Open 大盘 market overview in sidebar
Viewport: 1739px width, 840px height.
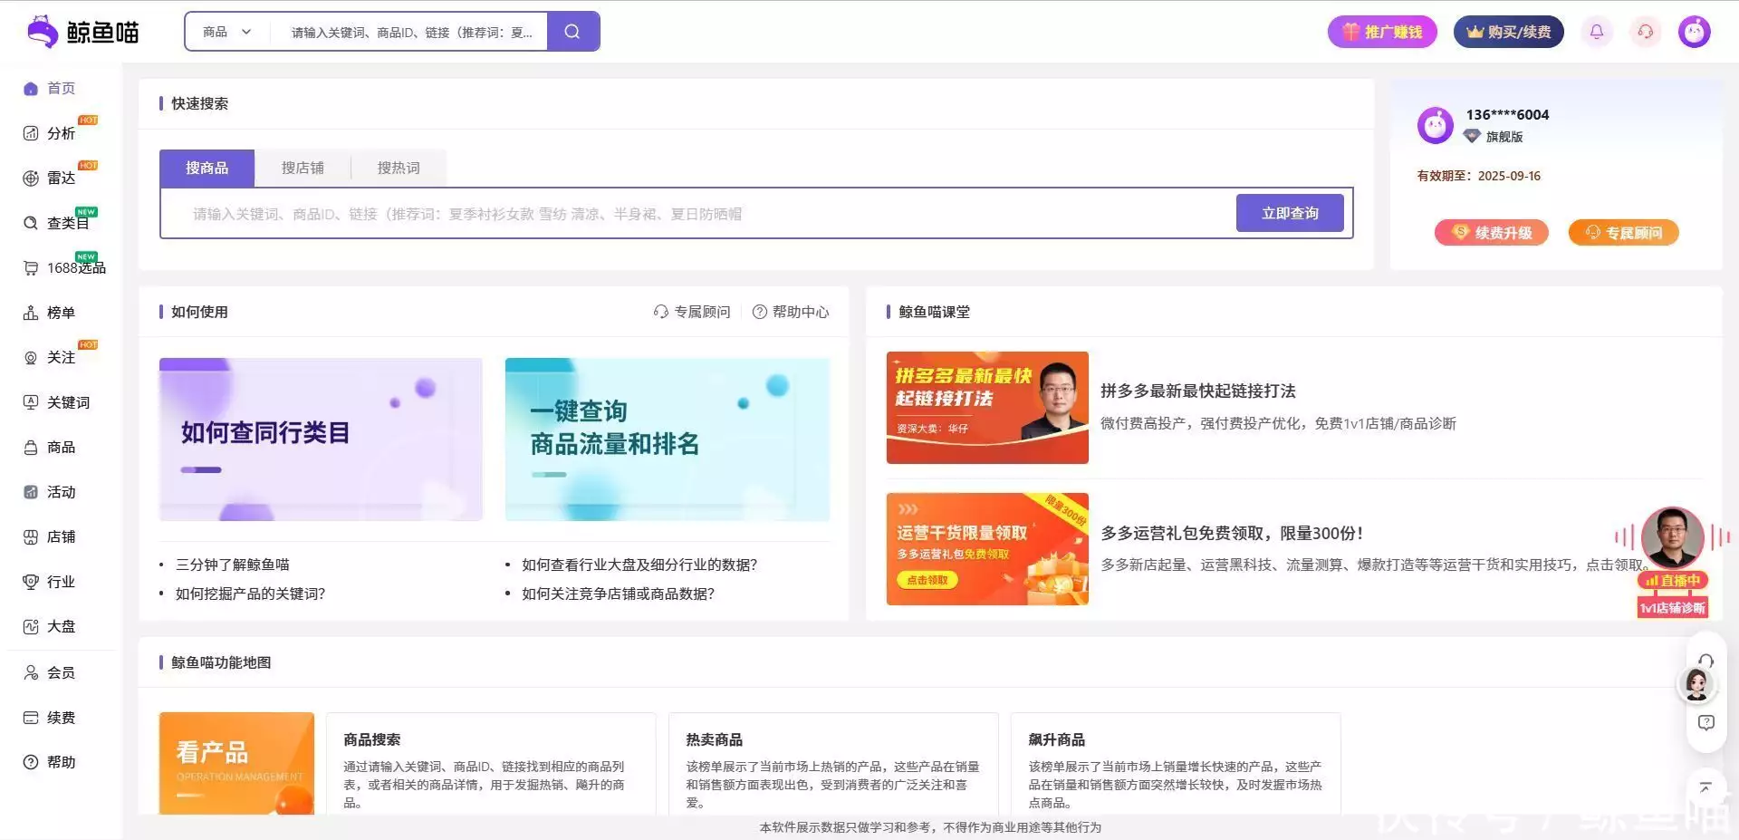point(61,627)
